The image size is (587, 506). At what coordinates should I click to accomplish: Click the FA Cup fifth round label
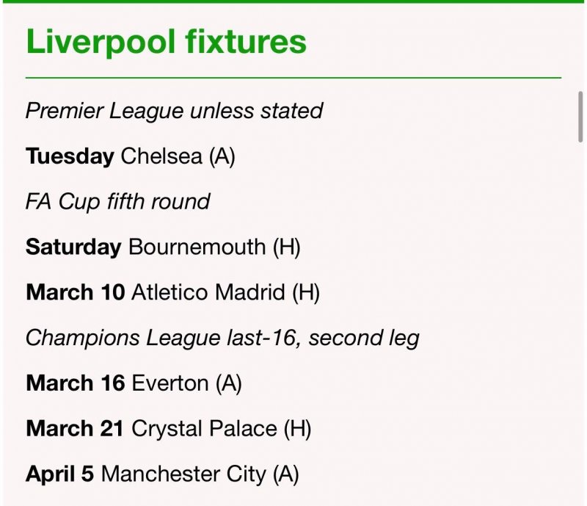coord(117,202)
